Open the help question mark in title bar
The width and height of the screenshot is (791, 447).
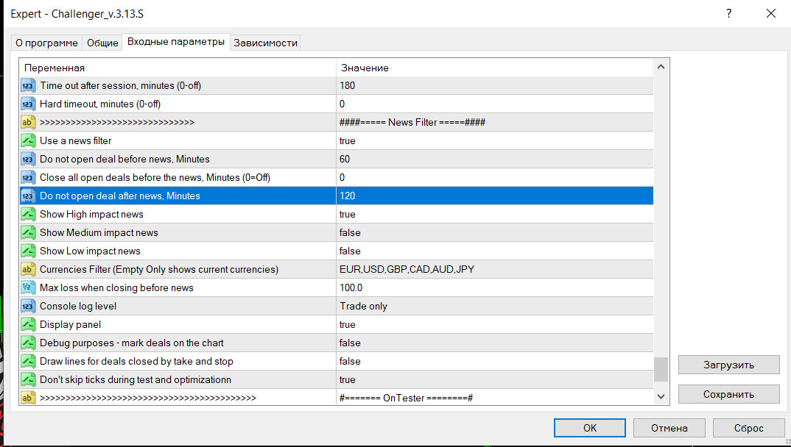729,13
